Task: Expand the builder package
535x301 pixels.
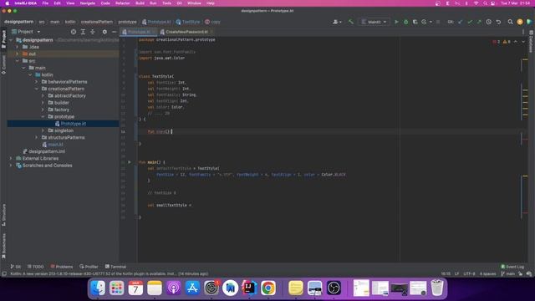Action: click(43, 103)
